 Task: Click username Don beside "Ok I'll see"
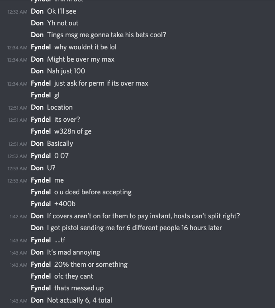tap(37, 11)
